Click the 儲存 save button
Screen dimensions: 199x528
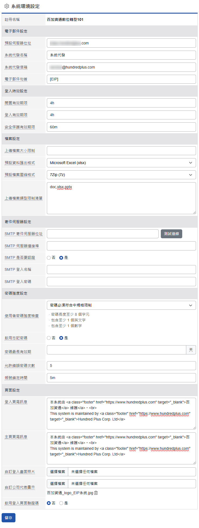8,518
